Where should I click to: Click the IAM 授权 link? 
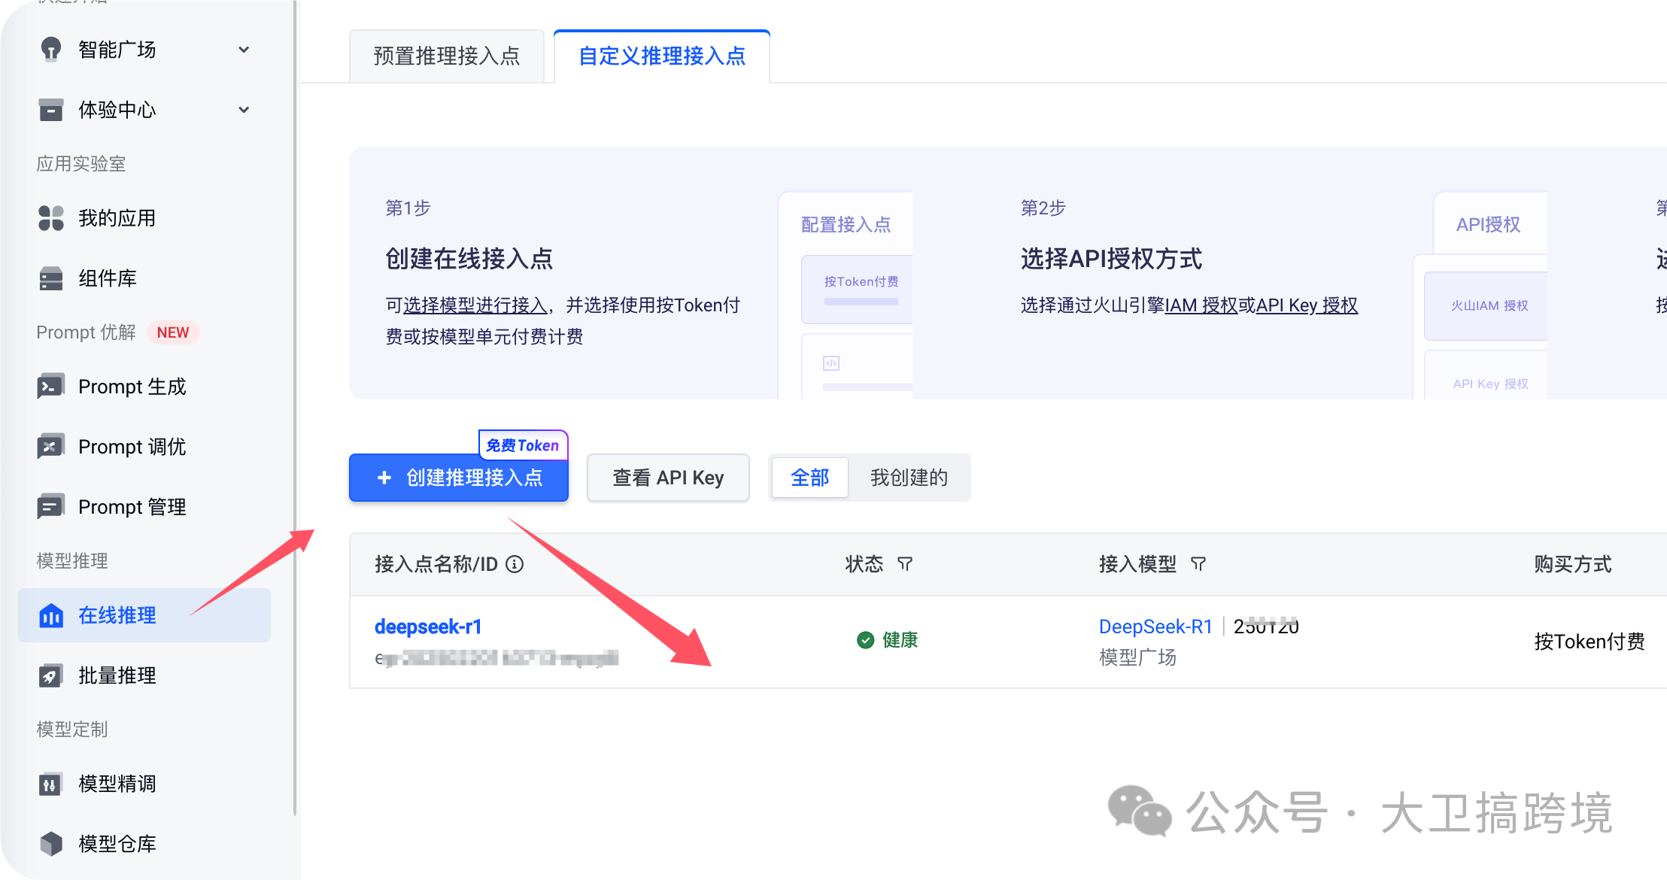tap(1201, 305)
